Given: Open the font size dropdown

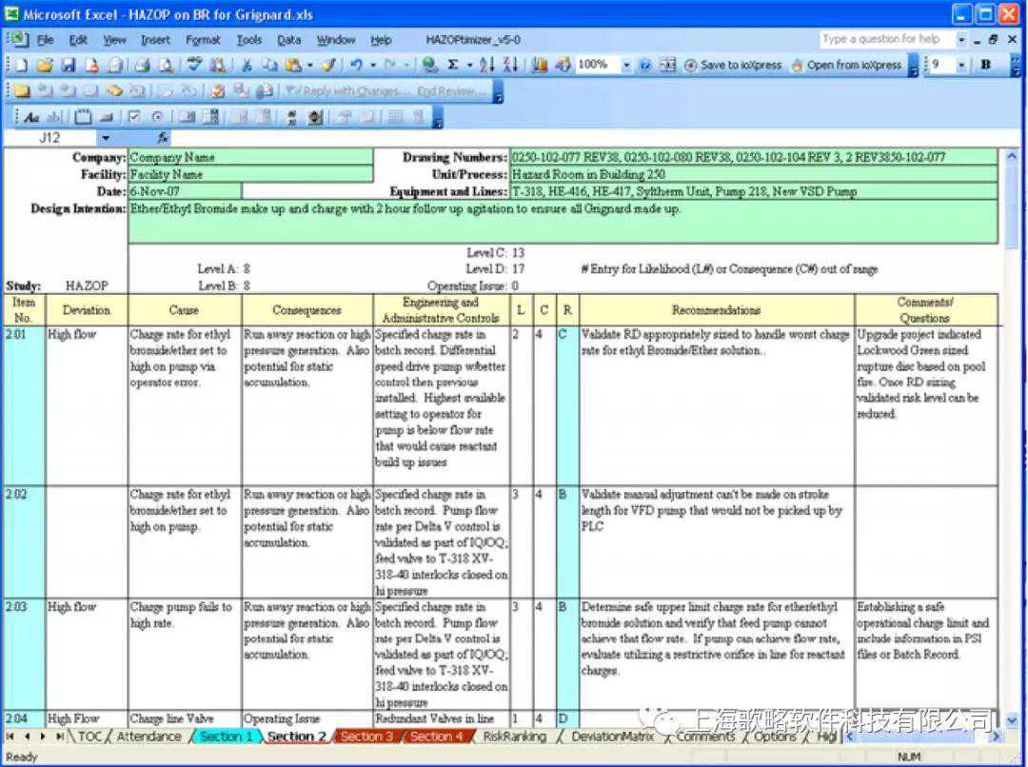Looking at the screenshot, I should pos(961,65).
